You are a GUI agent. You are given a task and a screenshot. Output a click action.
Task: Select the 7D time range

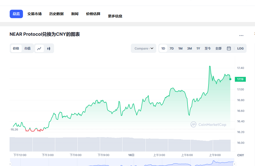click(172, 48)
